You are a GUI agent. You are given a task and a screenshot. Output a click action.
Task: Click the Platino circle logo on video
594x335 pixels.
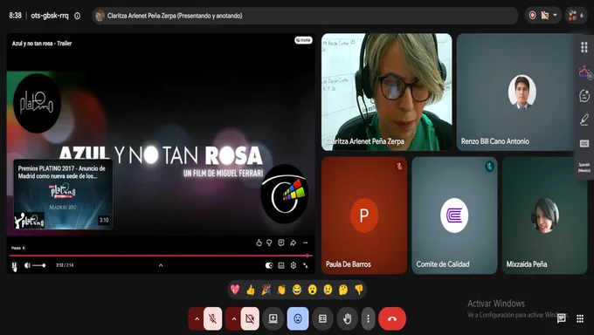(x=37, y=103)
